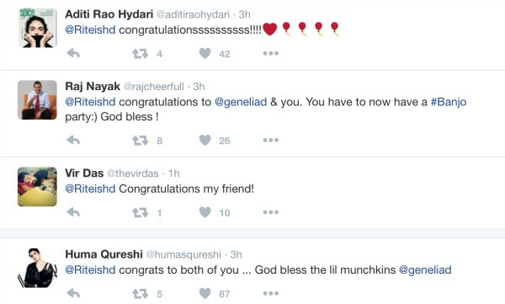Like Raj Nayak's tweet with 26 likes

pyautogui.click(x=205, y=141)
